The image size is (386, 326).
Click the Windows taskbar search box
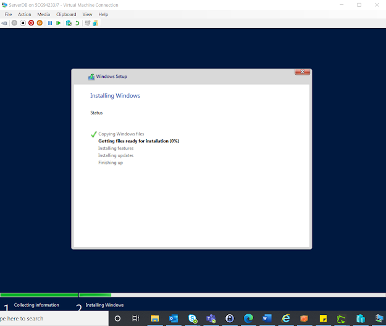54,319
